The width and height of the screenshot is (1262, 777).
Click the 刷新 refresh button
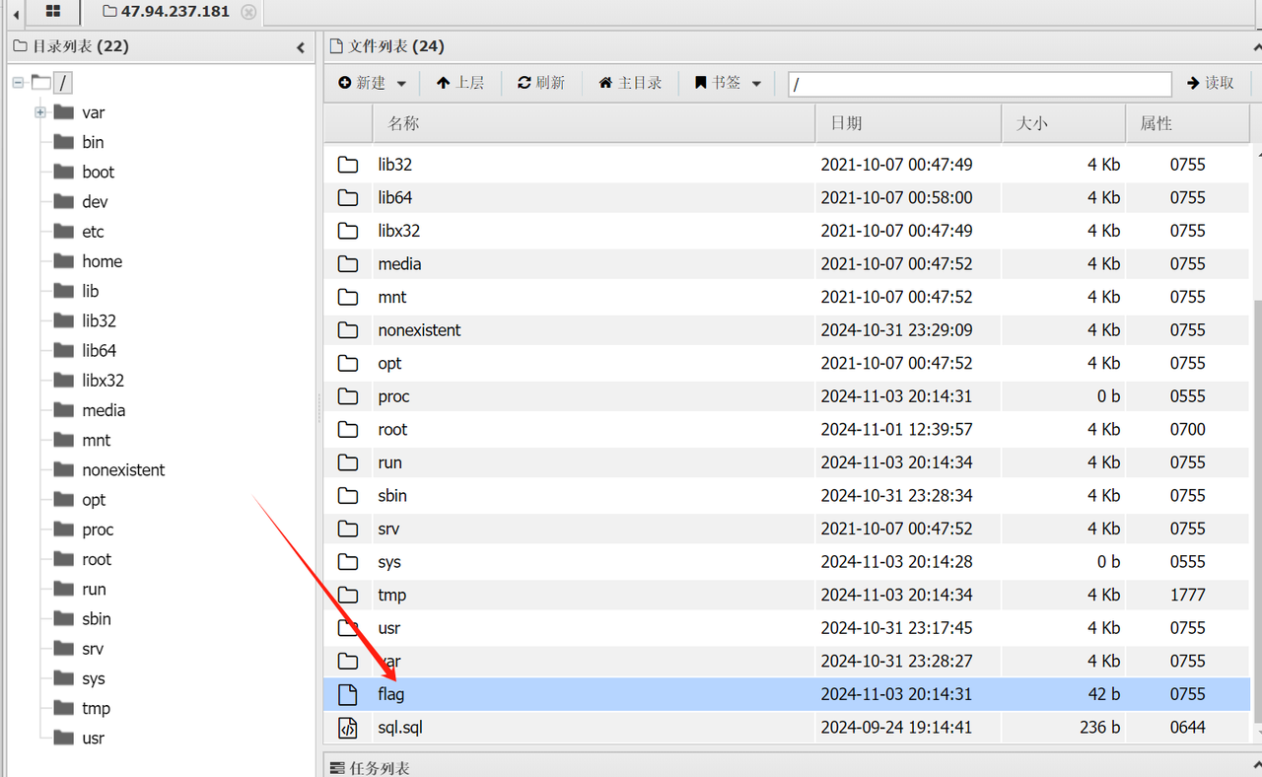click(541, 83)
